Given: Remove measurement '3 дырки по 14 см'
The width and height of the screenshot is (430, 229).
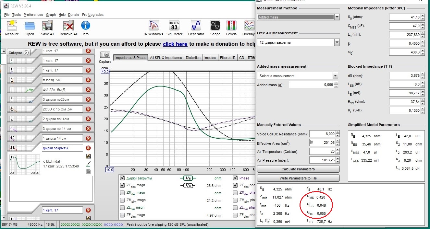Looking at the screenshot, I should (x=88, y=128).
